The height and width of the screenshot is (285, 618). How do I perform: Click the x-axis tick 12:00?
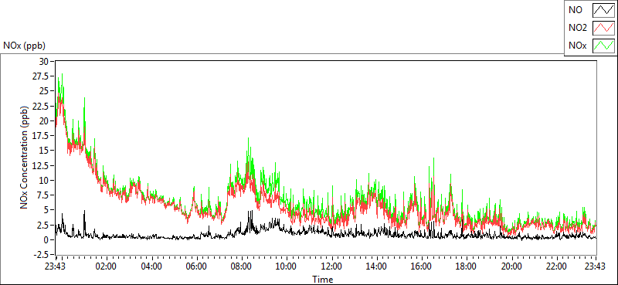[331, 266]
